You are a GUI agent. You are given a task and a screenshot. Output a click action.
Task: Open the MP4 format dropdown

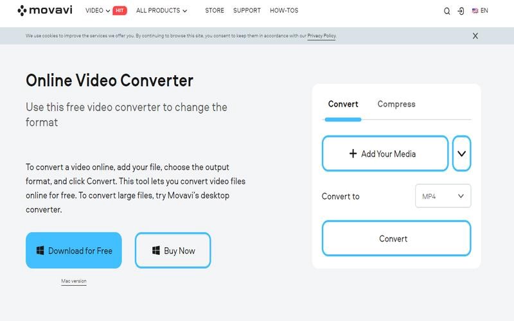point(443,196)
